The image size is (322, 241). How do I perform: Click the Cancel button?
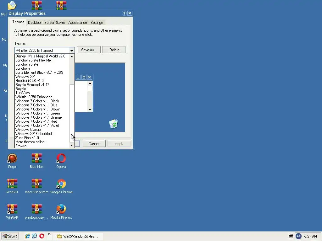[94, 144]
